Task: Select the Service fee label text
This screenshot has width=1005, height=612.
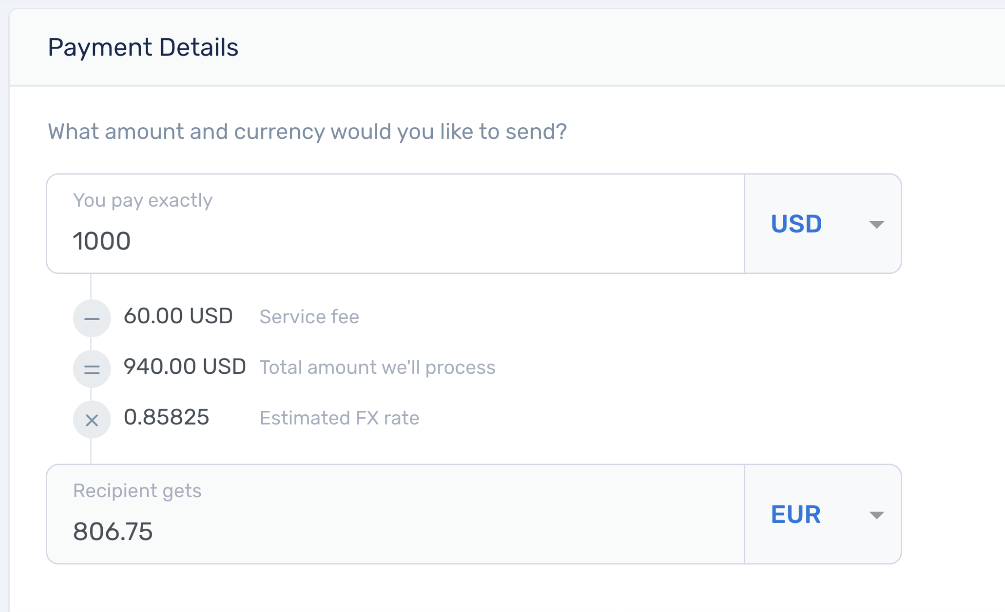Action: pos(309,317)
